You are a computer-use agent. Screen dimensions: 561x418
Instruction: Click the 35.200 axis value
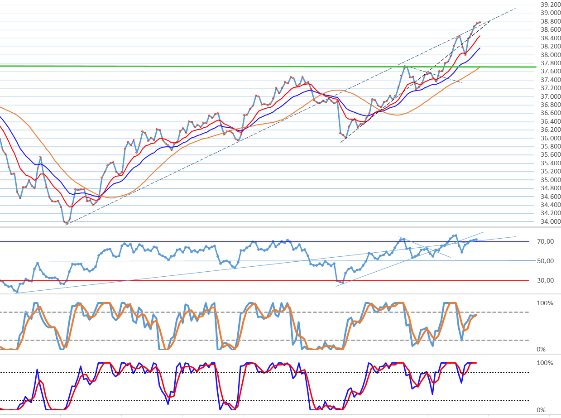[x=551, y=171]
